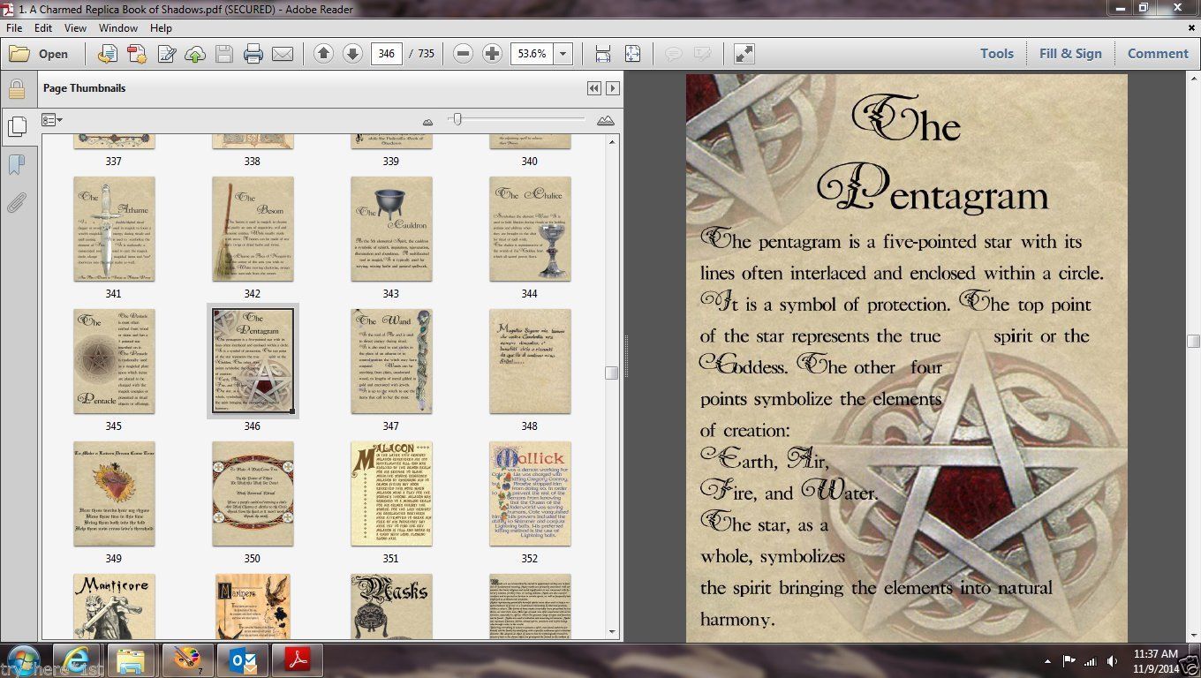Click the document vertical scrollbar thumb
The height and width of the screenshot is (678, 1201).
1193,342
